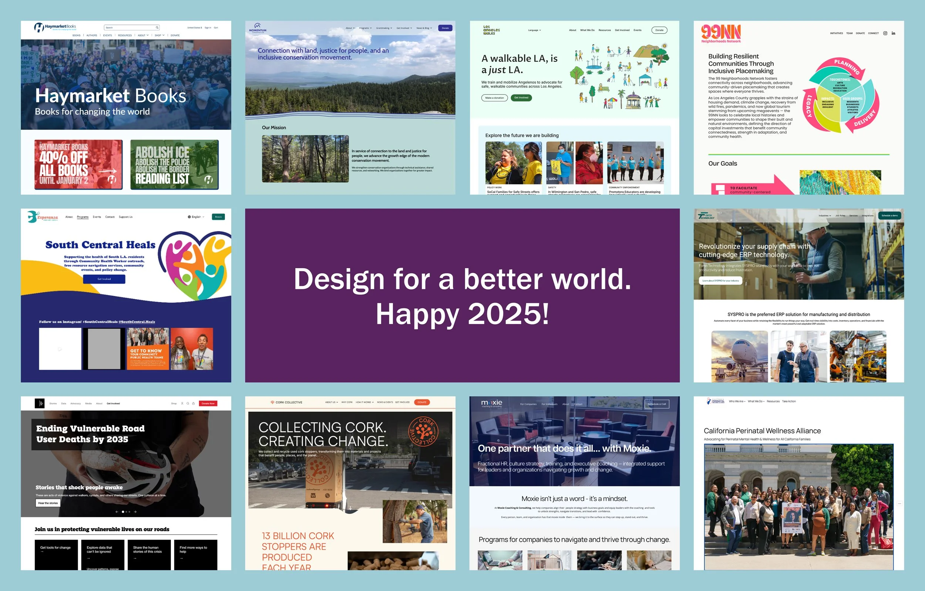Click the Haymarket Books search magnifier icon
Screen dimensions: 925x591
(x=157, y=28)
